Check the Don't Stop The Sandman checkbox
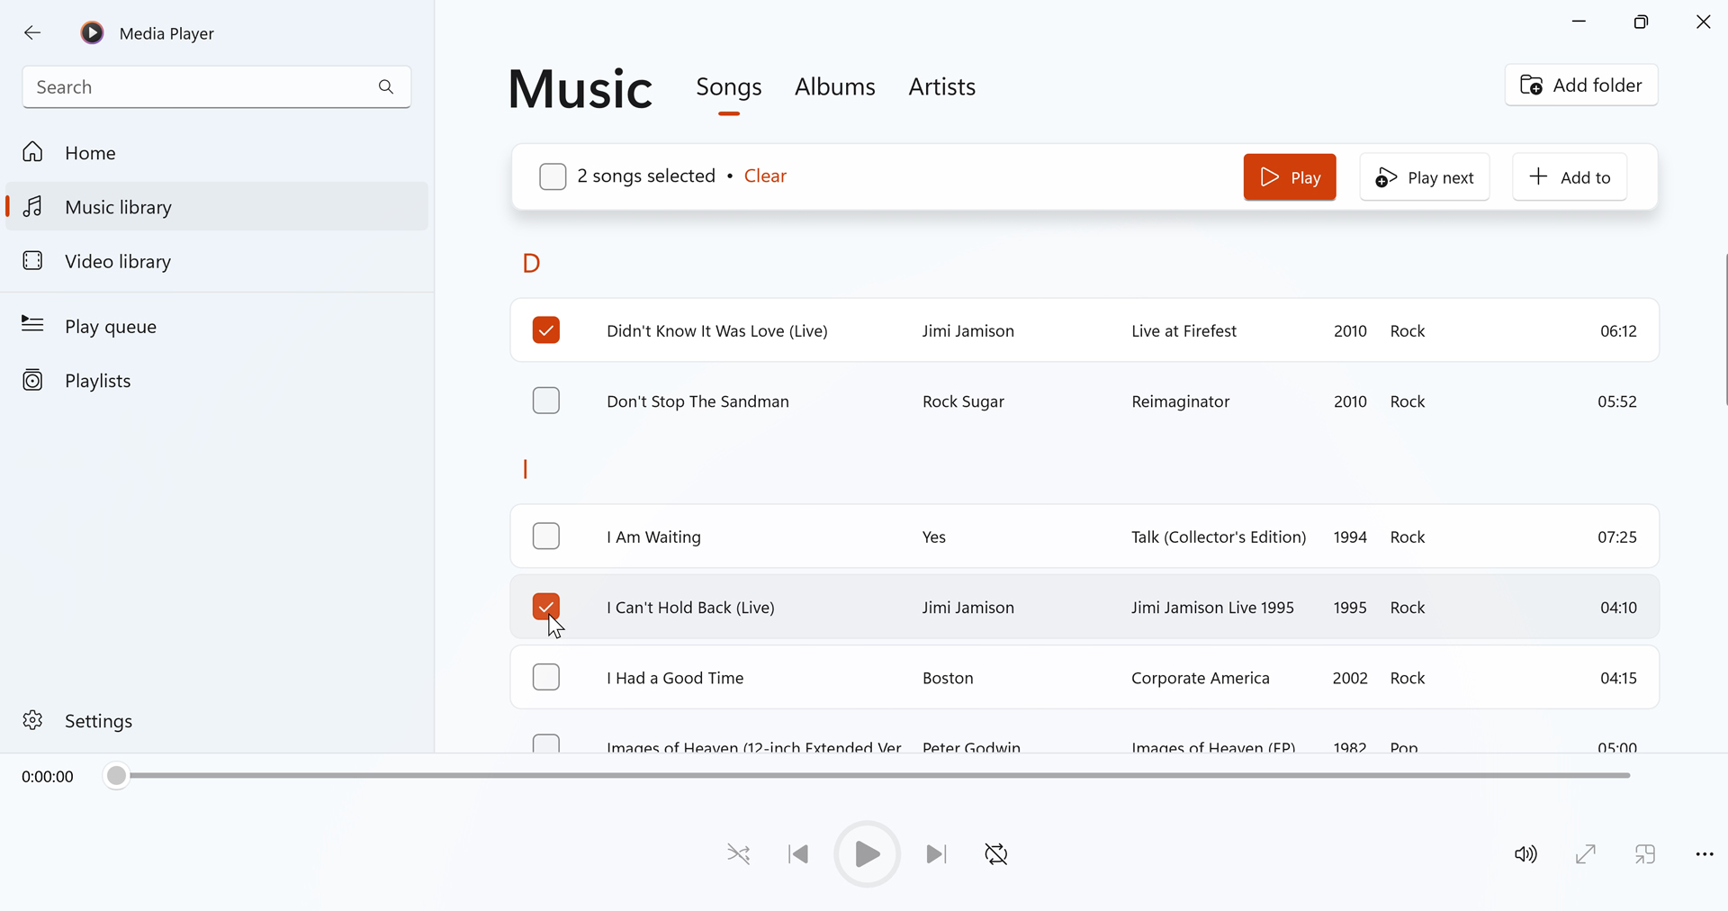Screen dimensions: 1728x911 tap(546, 401)
